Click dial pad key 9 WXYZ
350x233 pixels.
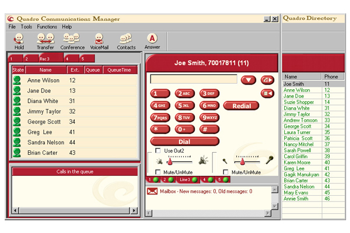[209, 118]
